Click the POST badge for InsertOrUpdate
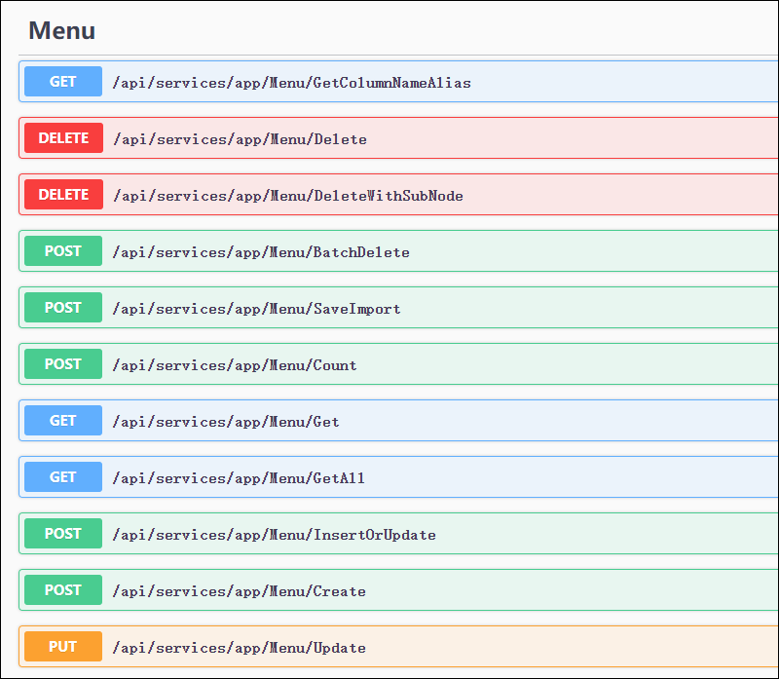Viewport: 779px width, 679px height. (63, 533)
